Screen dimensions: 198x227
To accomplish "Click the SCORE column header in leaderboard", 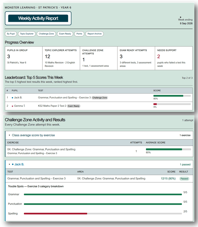I will pyautogui.click(x=157, y=90).
